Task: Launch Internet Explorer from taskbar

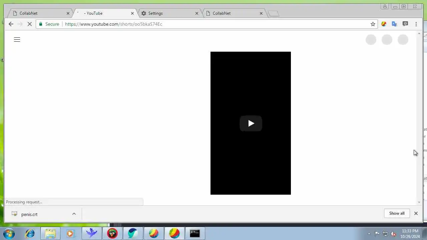Action: pyautogui.click(x=30, y=233)
